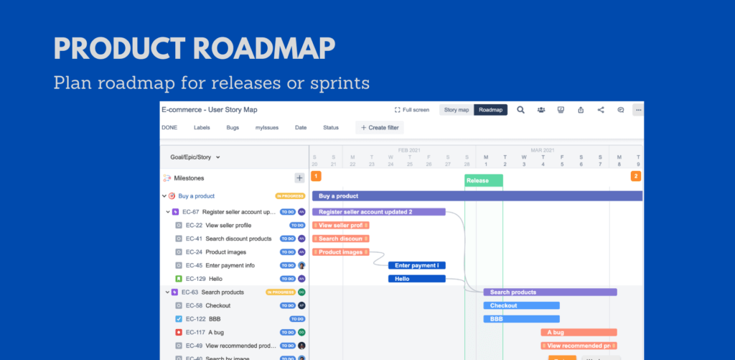Image resolution: width=735 pixels, height=360 pixels.
Task: Click the EC-45 story type icon
Action: pos(179,265)
